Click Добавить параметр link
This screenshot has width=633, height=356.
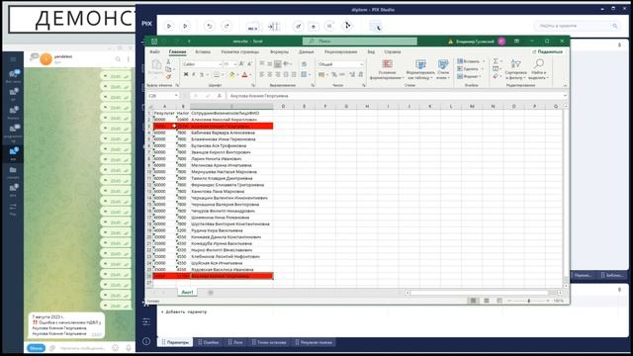click(x=184, y=312)
